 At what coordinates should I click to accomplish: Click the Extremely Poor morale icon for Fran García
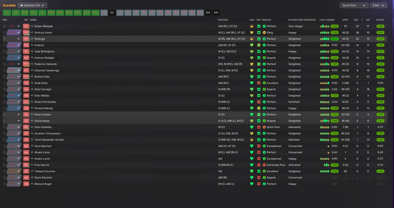[x=264, y=165]
